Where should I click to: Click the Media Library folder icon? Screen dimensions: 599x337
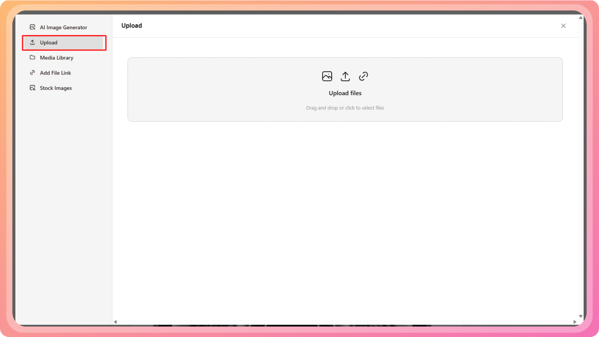(33, 58)
